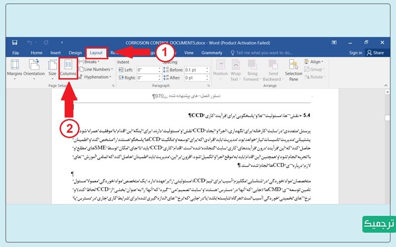Screen dimensions: 396x247
Task: Collapse the ribbon with the chevron
Action: (386, 85)
